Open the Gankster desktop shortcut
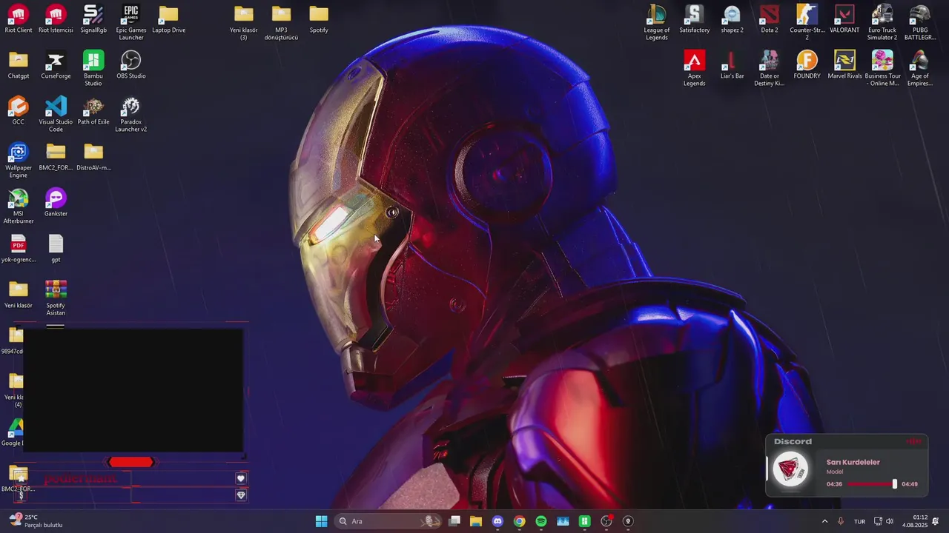This screenshot has height=533, width=949. click(x=56, y=203)
